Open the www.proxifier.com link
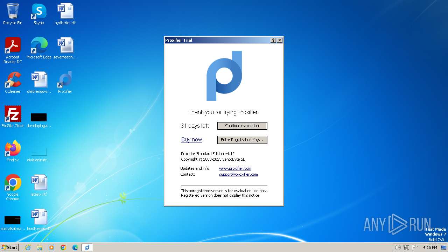Viewport: 448px width, 252px height. click(235, 168)
